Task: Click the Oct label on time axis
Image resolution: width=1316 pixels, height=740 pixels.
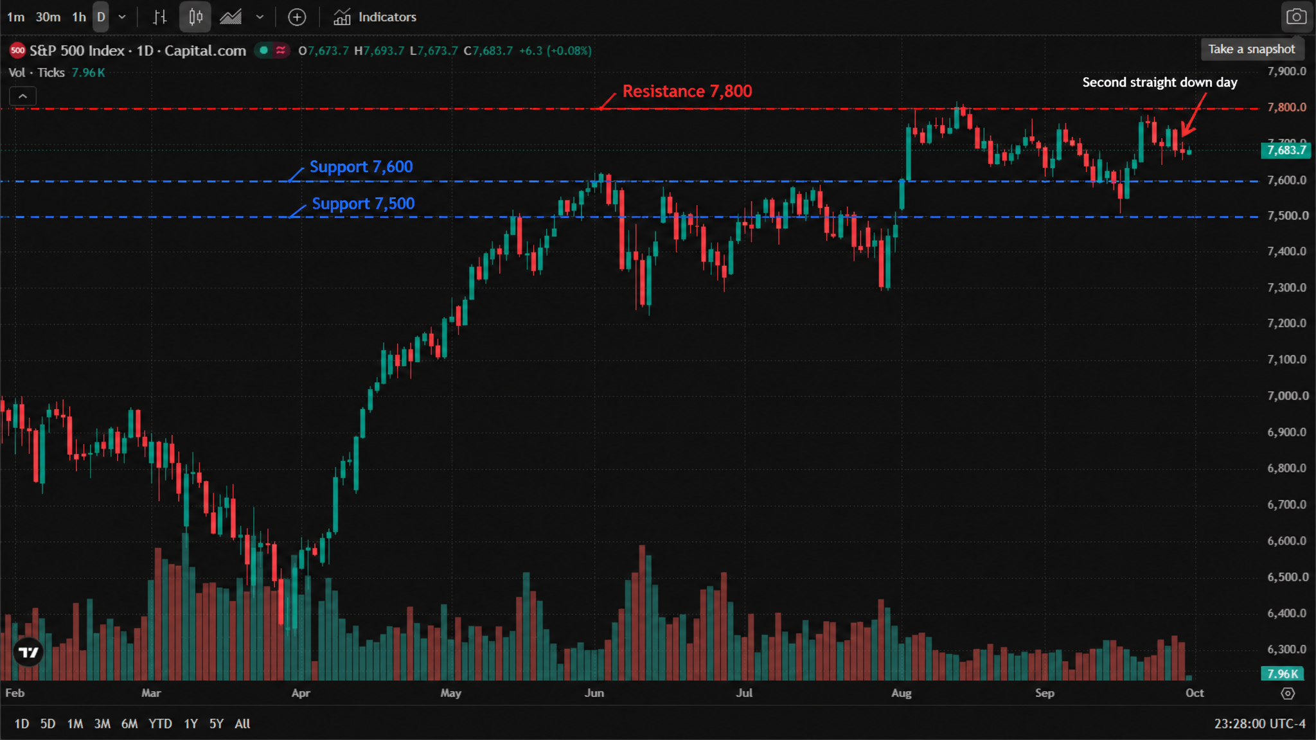Action: pos(1195,693)
